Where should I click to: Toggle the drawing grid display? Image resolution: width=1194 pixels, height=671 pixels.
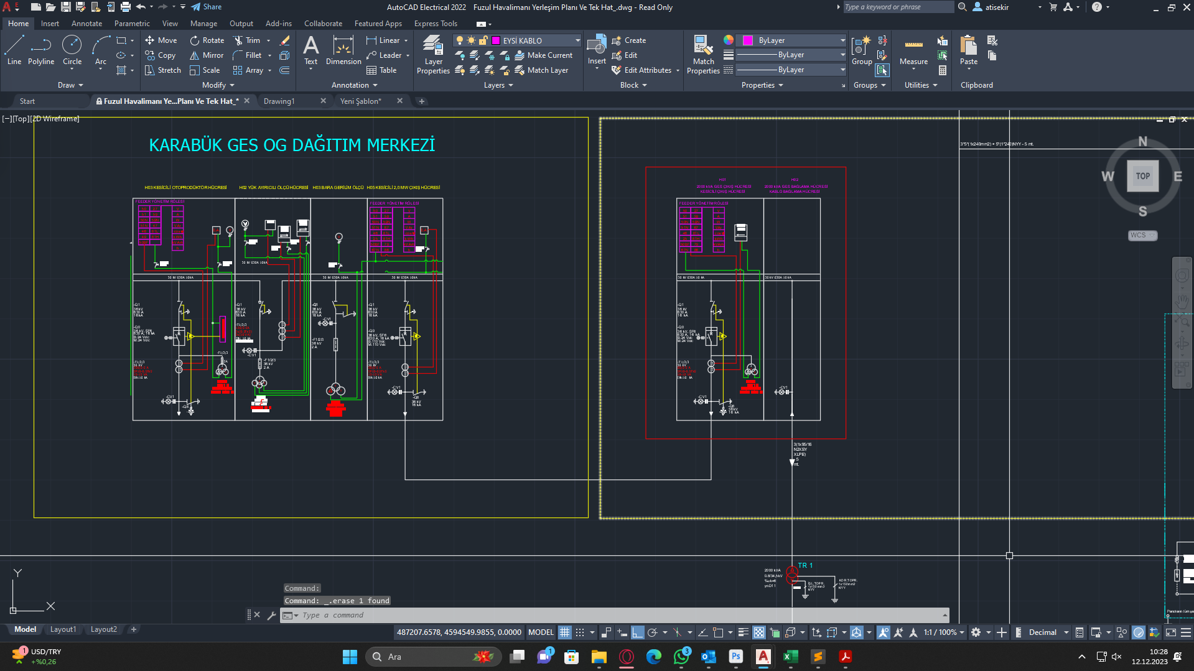tap(564, 632)
